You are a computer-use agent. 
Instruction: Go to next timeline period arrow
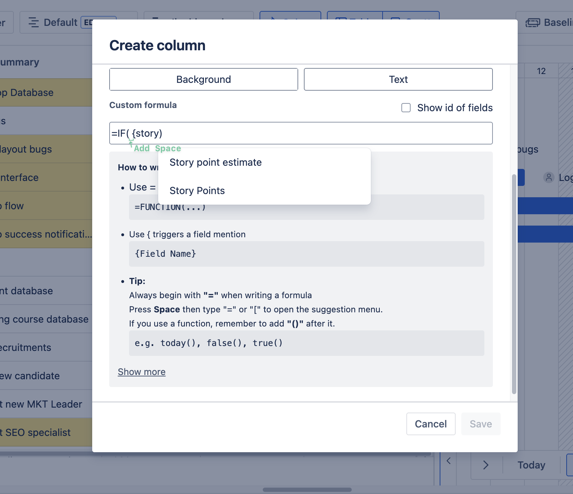486,465
